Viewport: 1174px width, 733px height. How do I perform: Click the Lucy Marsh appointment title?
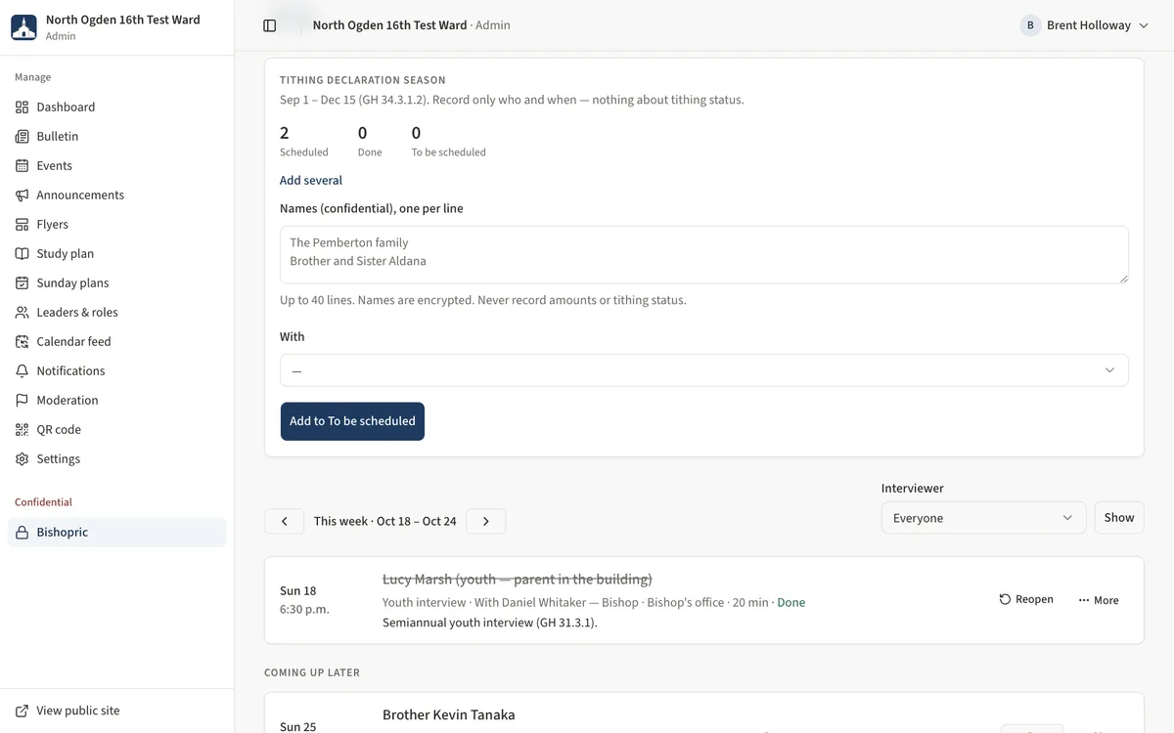point(518,580)
